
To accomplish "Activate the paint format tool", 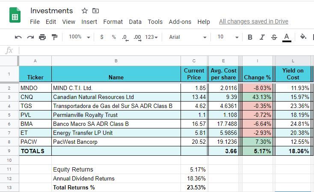I will pyautogui.click(x=54, y=37).
